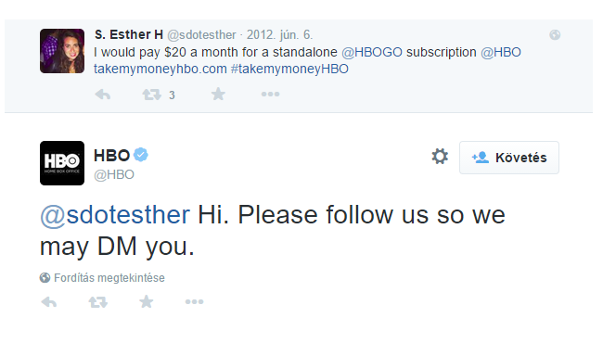Click the @sdotesther mention in HBO's reply
Image resolution: width=603 pixels, height=343 pixels.
coord(115,214)
